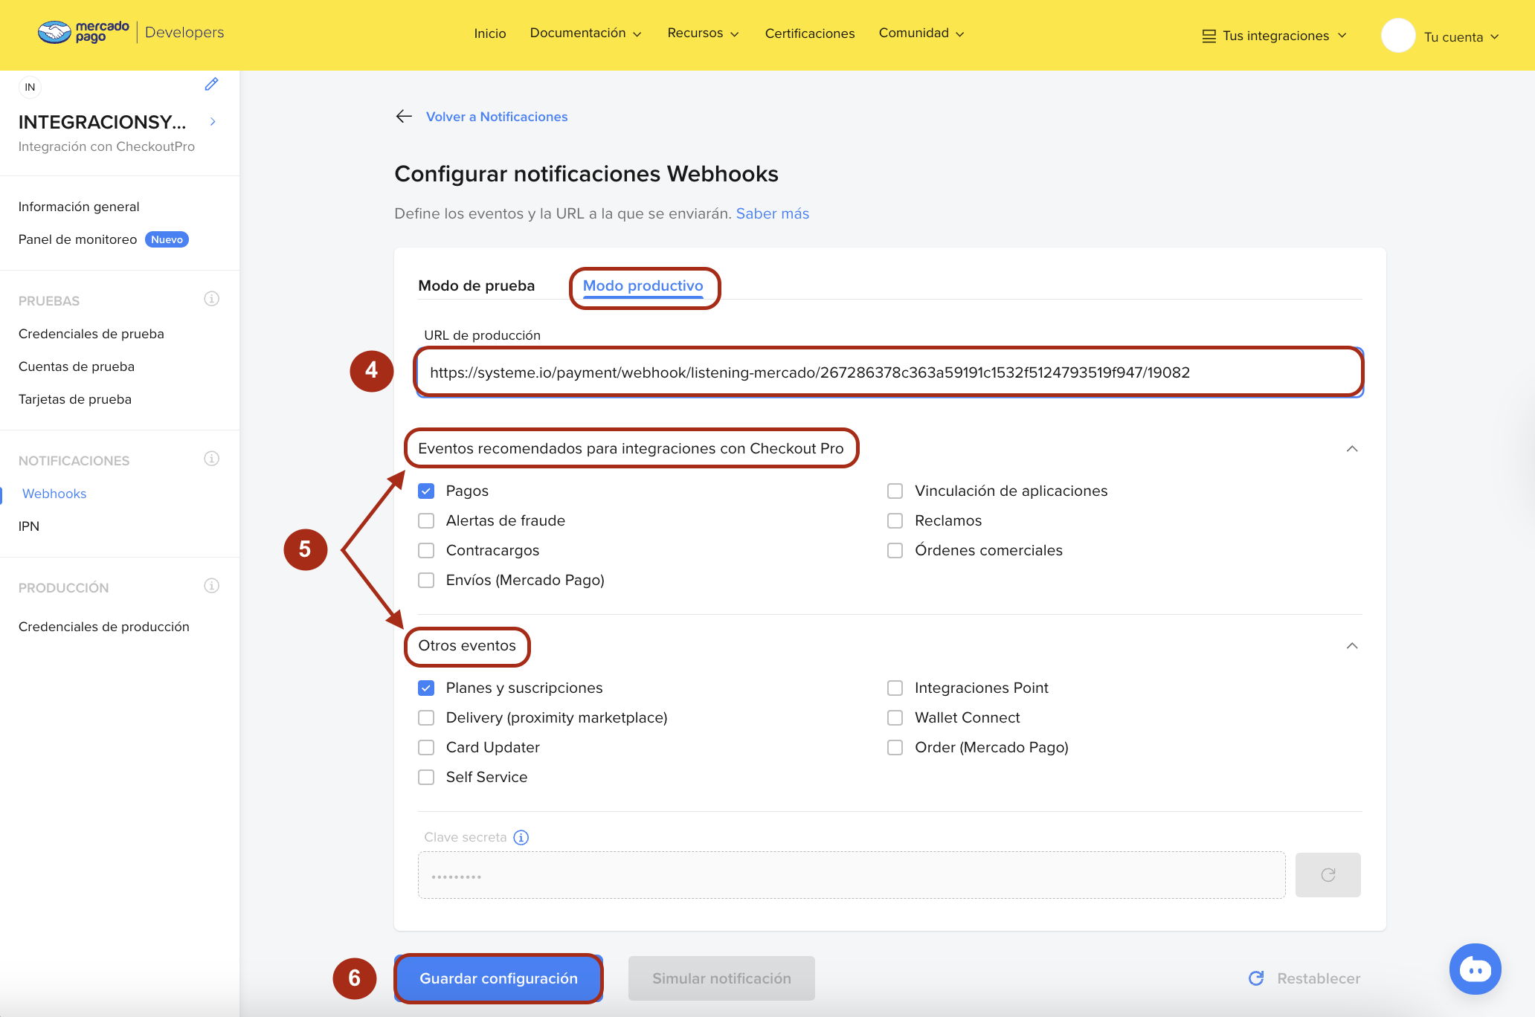
Task: Uncheck the Pagos checkbox
Action: point(426,491)
